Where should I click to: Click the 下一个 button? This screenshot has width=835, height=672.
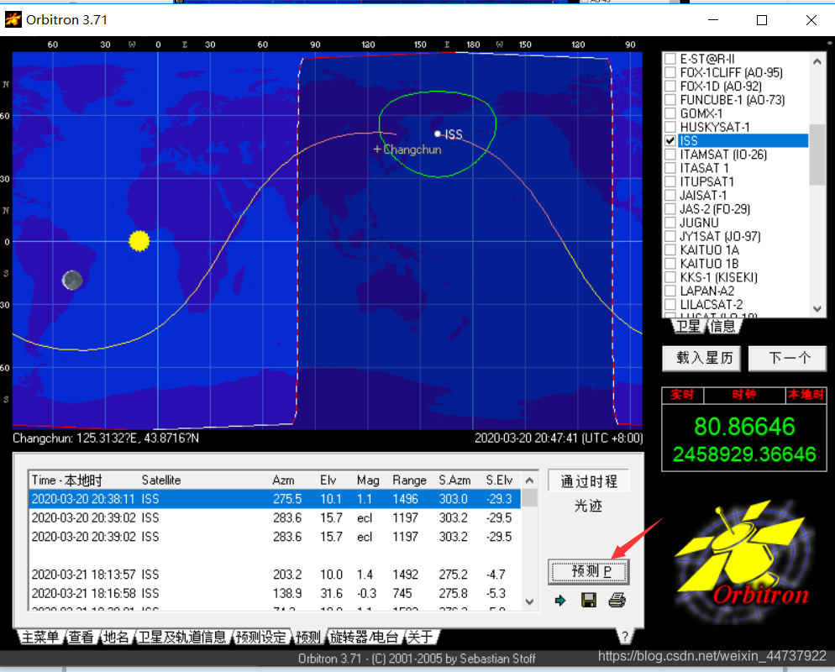[789, 358]
